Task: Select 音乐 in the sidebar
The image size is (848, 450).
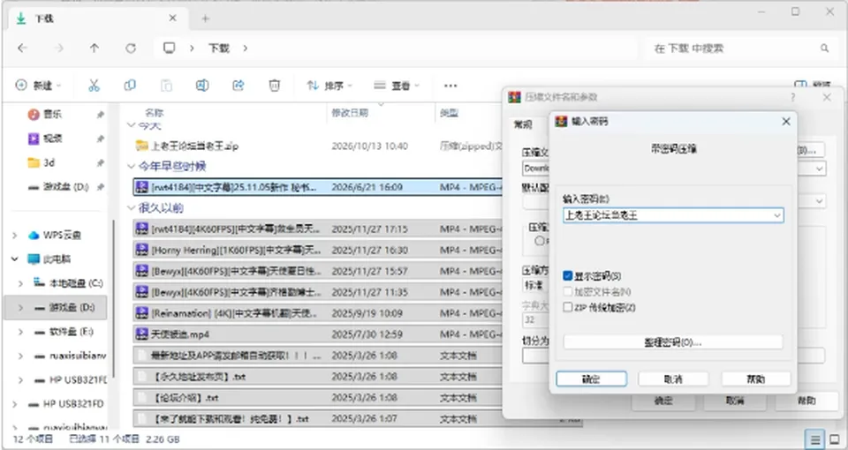Action: click(x=52, y=115)
